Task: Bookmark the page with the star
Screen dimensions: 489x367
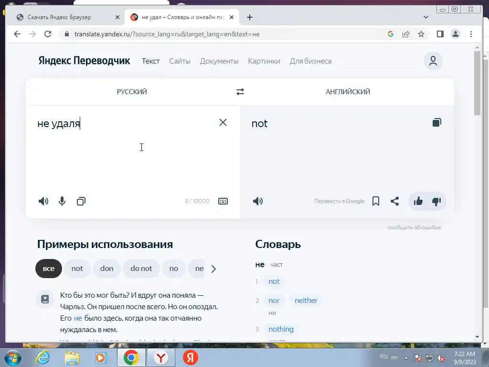Action: (x=421, y=34)
